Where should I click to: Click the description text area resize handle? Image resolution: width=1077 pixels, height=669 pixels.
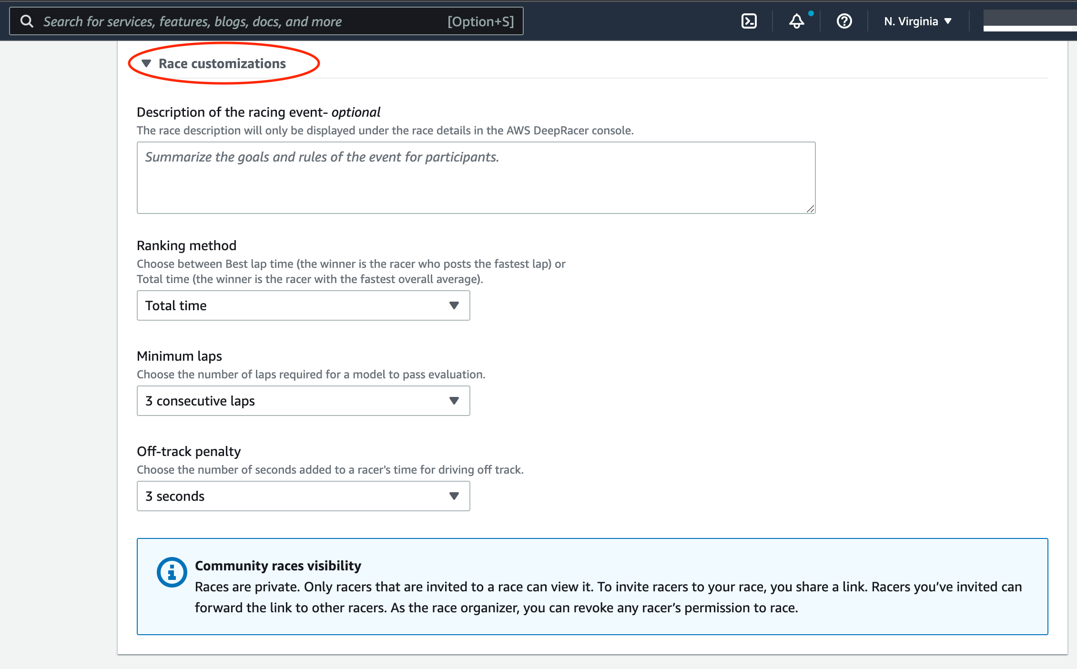click(810, 209)
